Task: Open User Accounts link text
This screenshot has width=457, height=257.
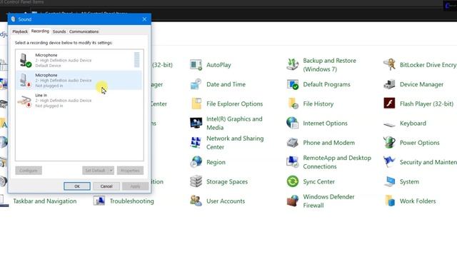Action: (x=226, y=201)
